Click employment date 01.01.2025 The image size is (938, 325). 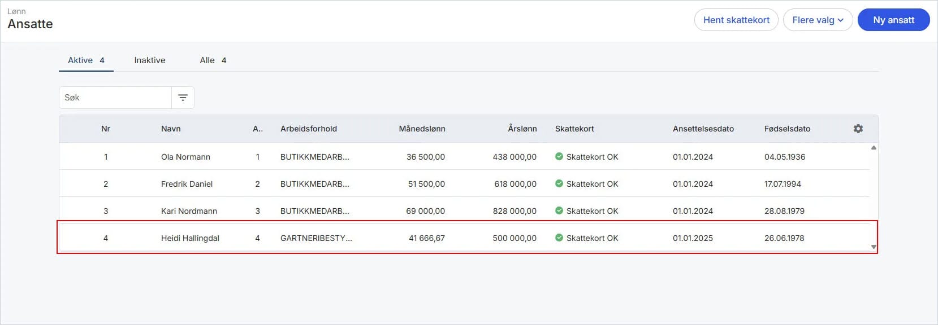[x=693, y=238]
